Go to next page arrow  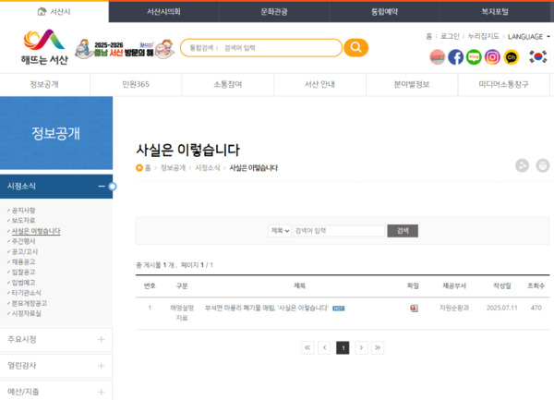coord(361,347)
